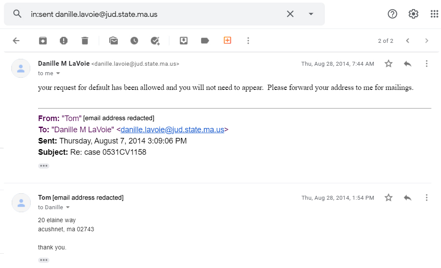Click the orange plus extension icon

(x=227, y=40)
